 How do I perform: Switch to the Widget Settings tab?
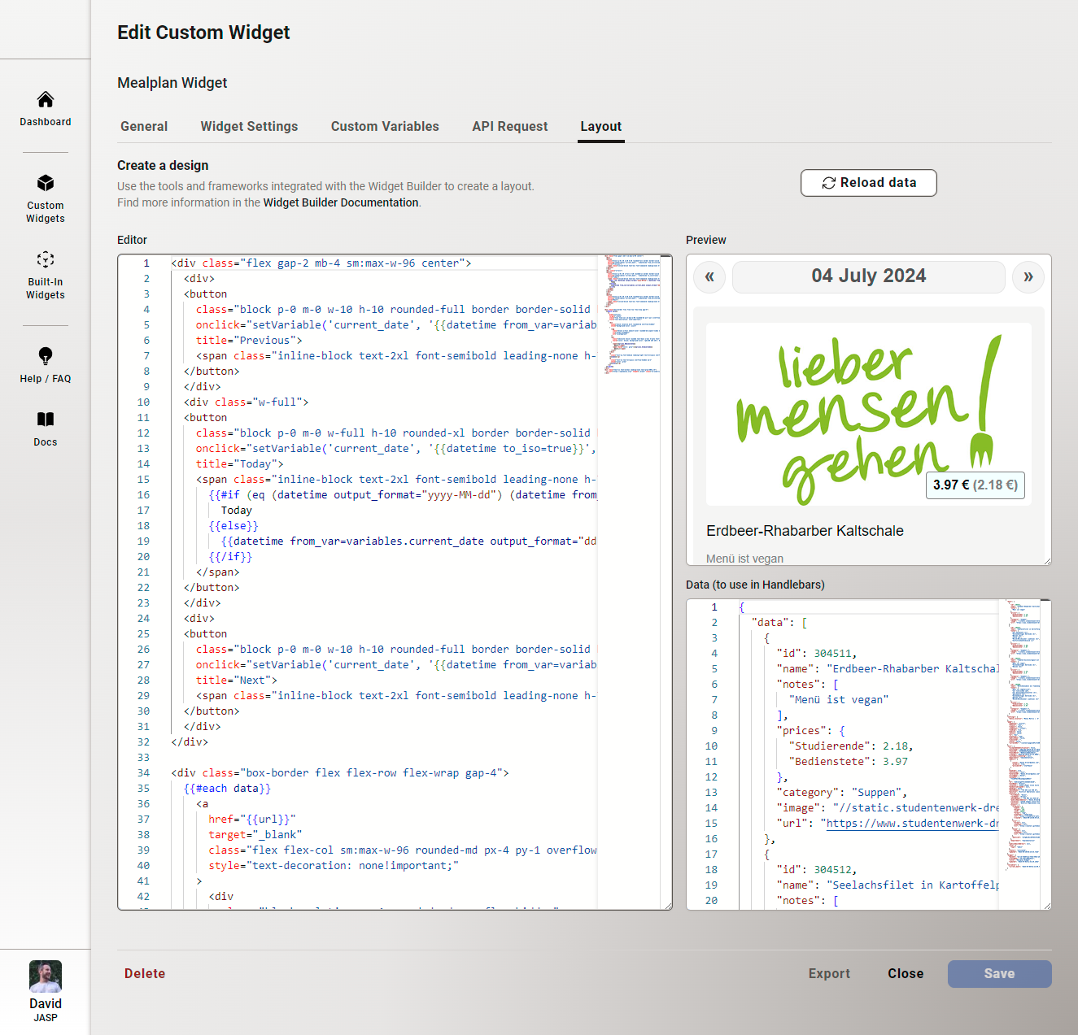tap(249, 126)
